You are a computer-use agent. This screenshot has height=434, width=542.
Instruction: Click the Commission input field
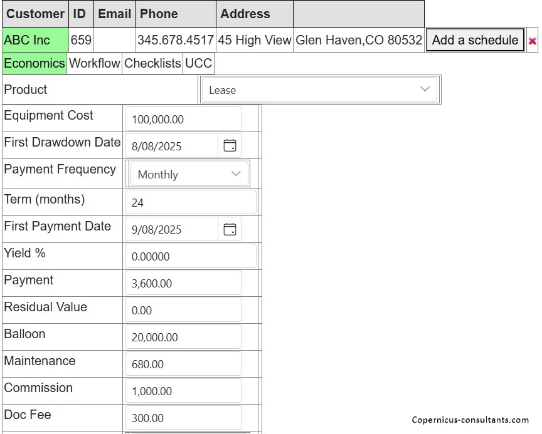click(x=183, y=391)
